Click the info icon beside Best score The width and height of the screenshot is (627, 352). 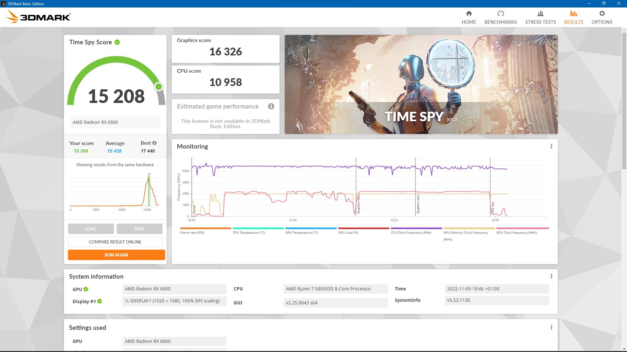tap(154, 143)
